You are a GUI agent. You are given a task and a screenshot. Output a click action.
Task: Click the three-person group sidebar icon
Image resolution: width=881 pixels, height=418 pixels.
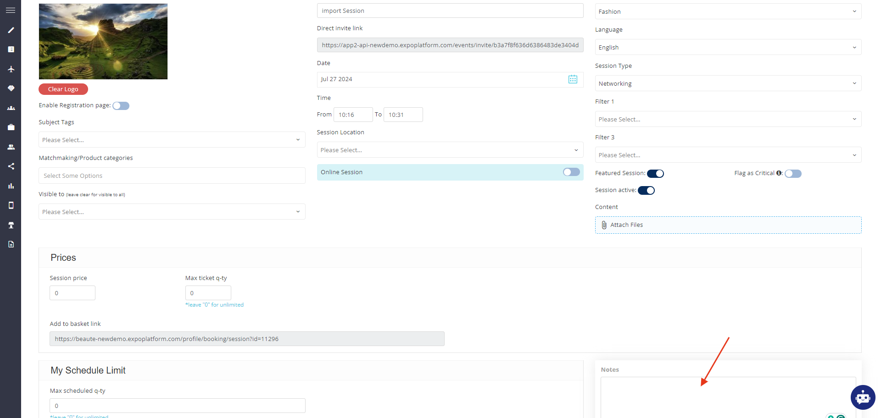pyautogui.click(x=11, y=108)
